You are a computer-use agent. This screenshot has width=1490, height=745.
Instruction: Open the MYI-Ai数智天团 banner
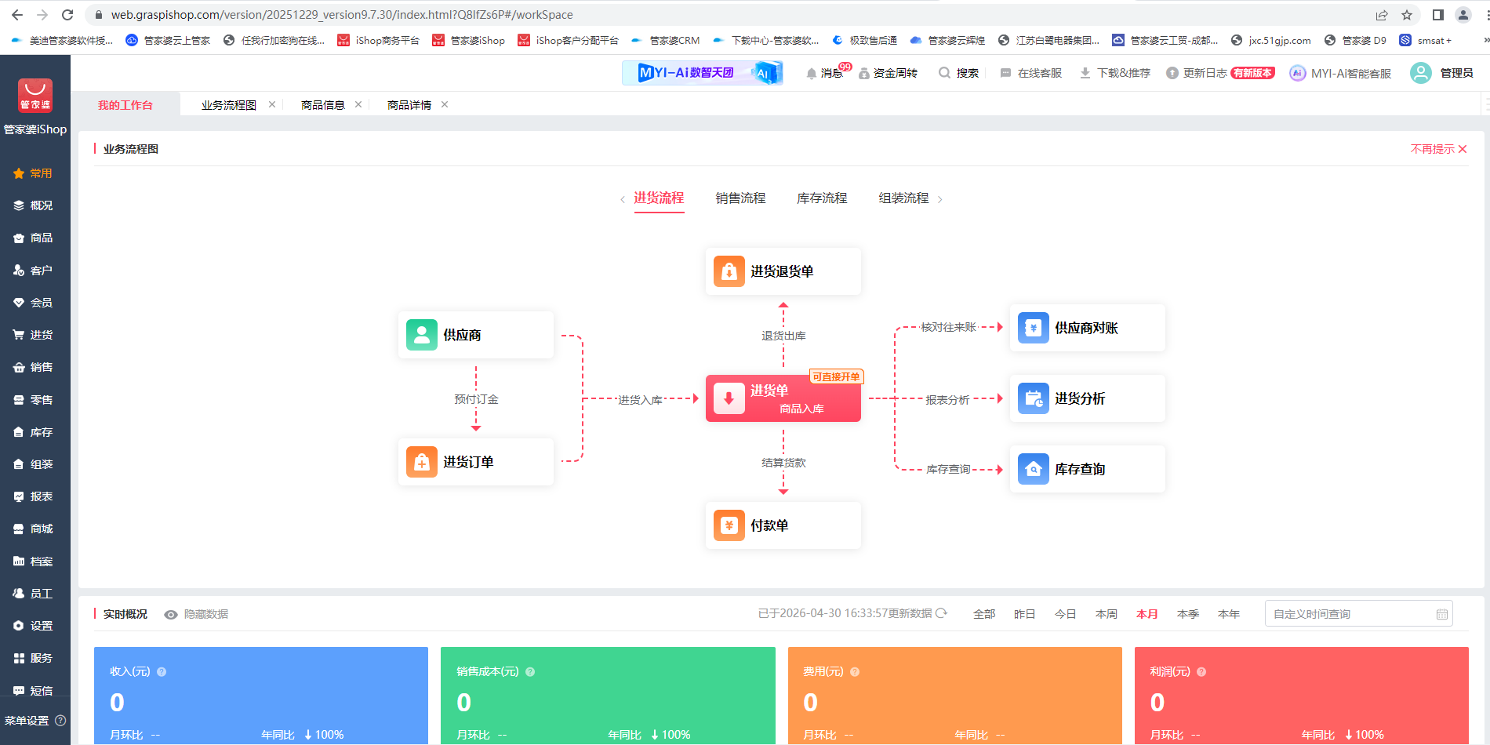tap(703, 73)
